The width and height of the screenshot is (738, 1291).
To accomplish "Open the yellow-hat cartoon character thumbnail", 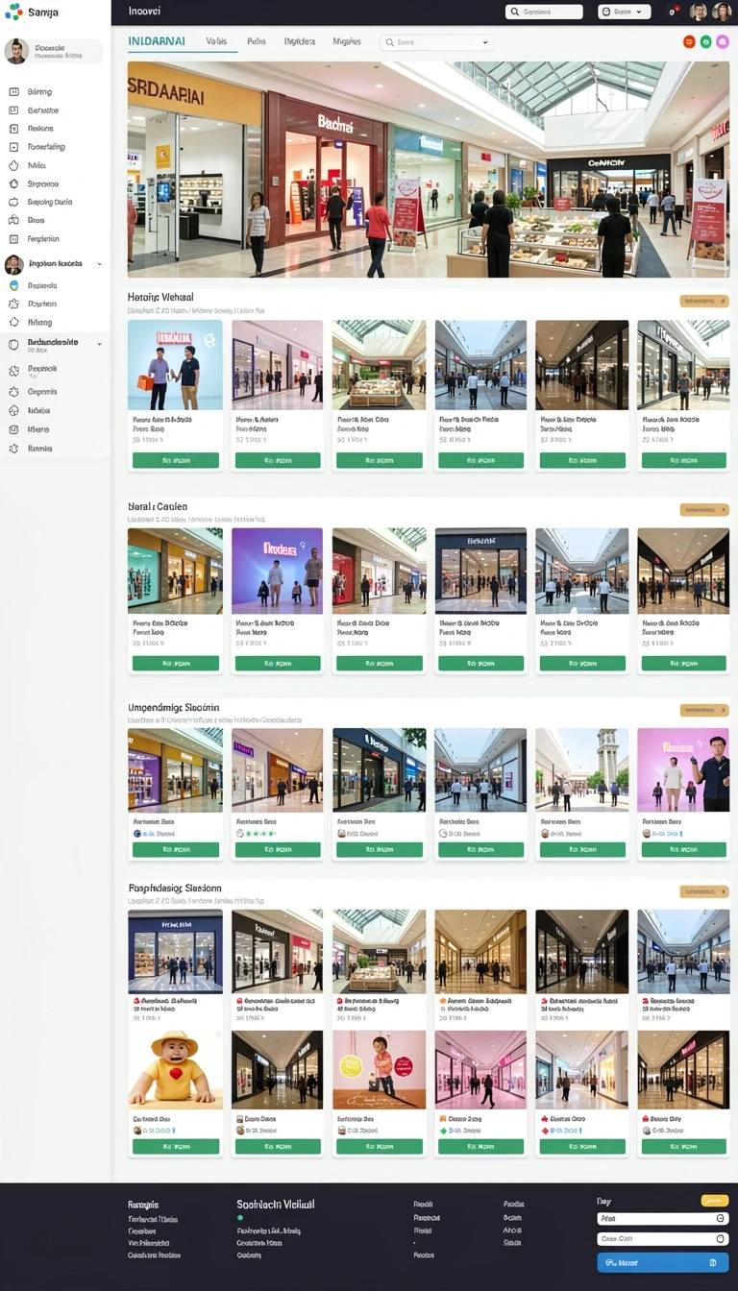I will click(175, 1070).
